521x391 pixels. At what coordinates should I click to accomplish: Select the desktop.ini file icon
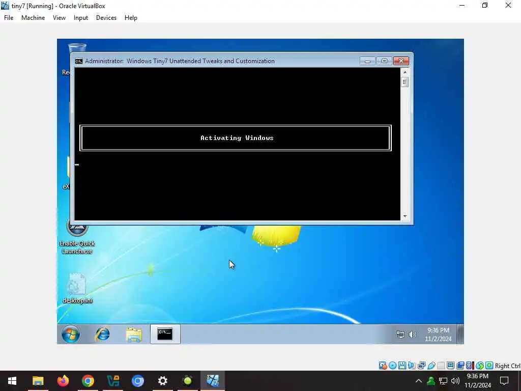(77, 288)
